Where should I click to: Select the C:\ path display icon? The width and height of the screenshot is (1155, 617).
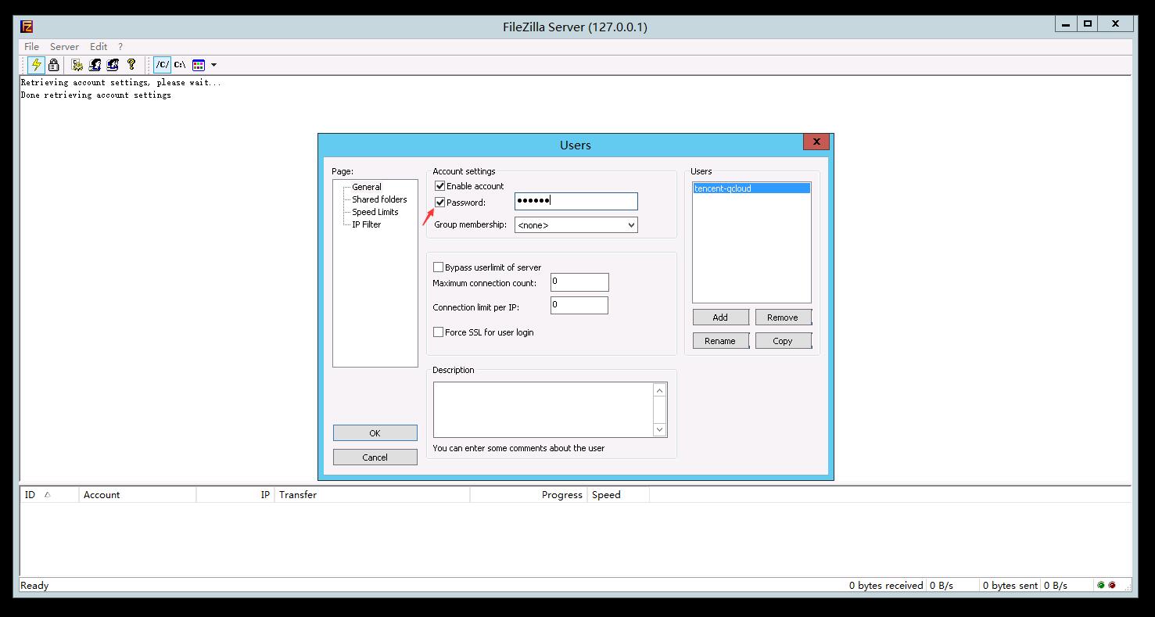point(180,65)
